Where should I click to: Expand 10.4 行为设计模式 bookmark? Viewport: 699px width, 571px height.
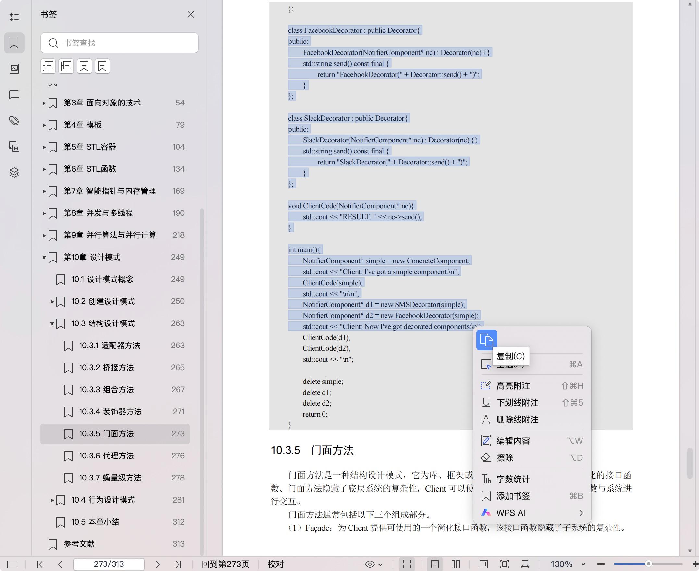[52, 500]
